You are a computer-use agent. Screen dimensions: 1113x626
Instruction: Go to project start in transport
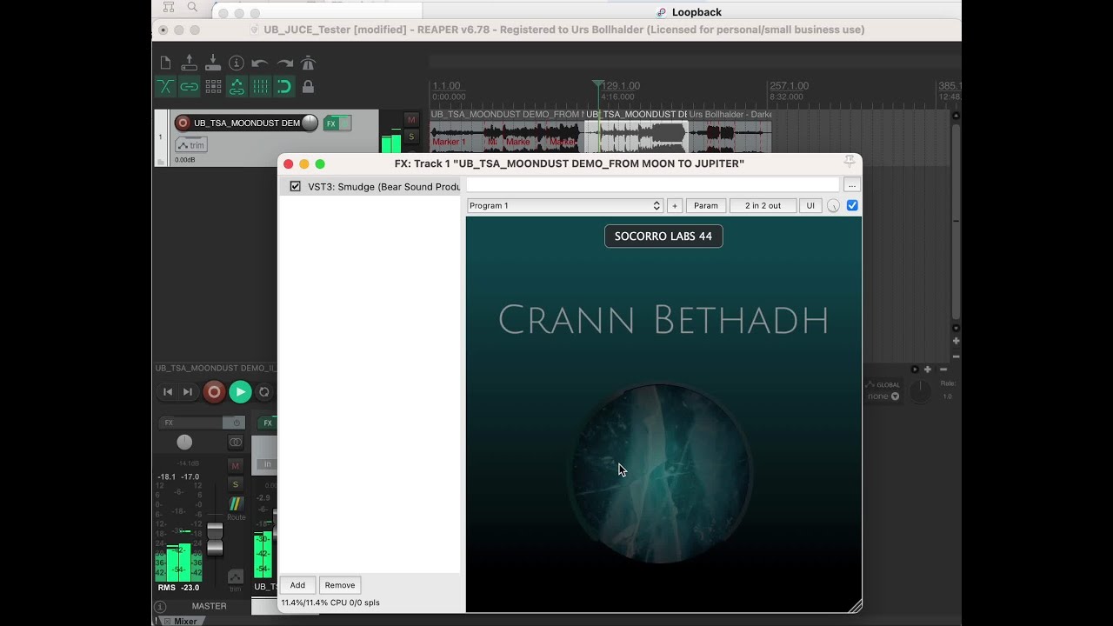point(168,392)
